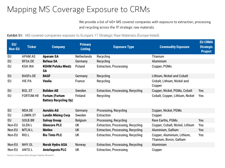Click 'Copper, Nickel, PGMs' for Aurubis
Screen dimensions: 225x168
pyautogui.click(x=167, y=110)
